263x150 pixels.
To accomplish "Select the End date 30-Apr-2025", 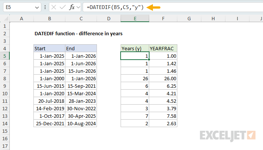I will [81, 116].
